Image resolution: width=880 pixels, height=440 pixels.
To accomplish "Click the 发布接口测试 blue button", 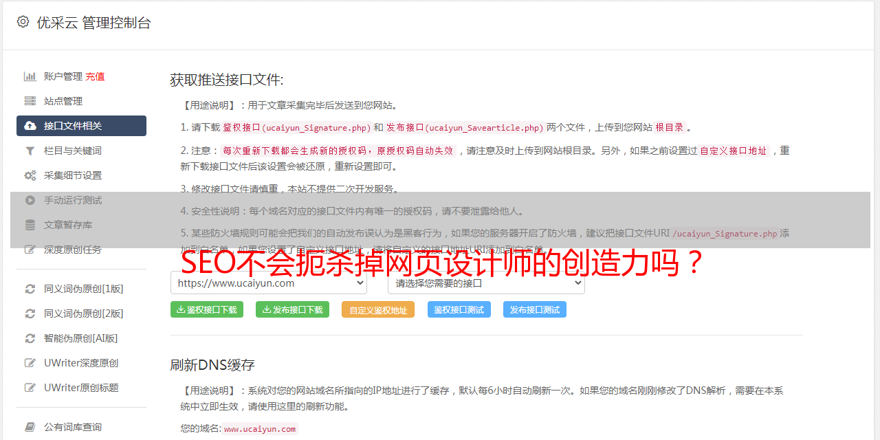I will click(x=535, y=309).
